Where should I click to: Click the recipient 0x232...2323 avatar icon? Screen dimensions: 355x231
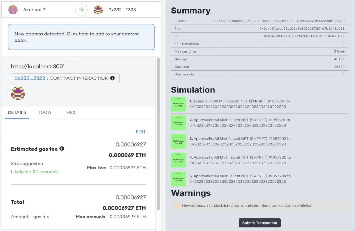point(98,10)
